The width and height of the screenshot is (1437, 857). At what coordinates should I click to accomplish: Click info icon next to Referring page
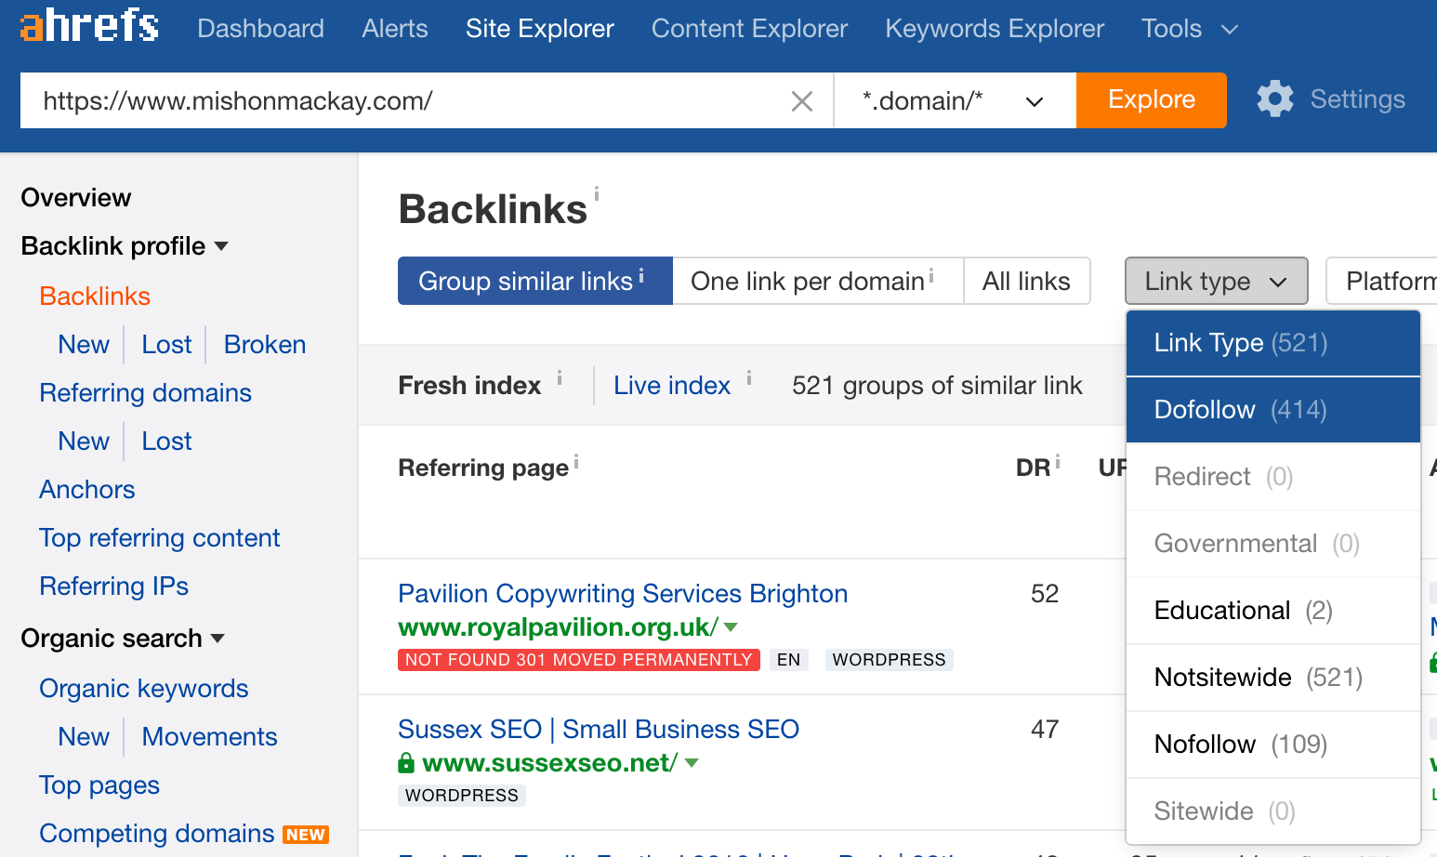576,462
